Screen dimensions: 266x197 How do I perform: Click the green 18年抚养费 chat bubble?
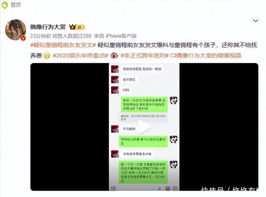144,104
